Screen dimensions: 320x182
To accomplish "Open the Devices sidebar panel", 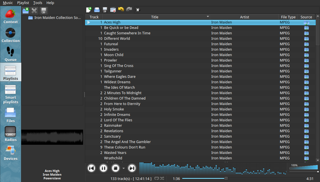I will coord(11,152).
